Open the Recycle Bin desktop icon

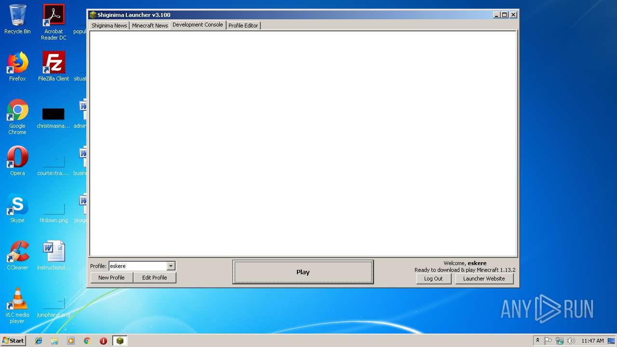click(x=17, y=20)
